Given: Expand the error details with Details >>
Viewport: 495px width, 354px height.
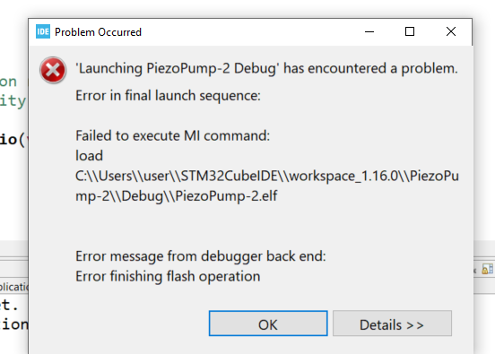Looking at the screenshot, I should click(392, 324).
